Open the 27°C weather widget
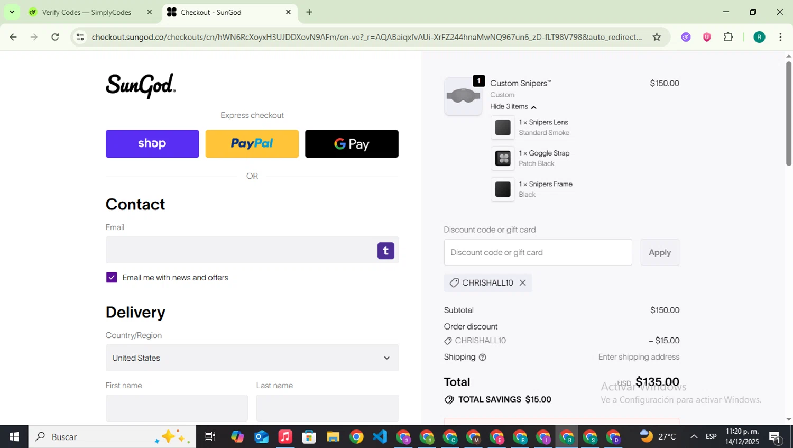 (x=658, y=437)
